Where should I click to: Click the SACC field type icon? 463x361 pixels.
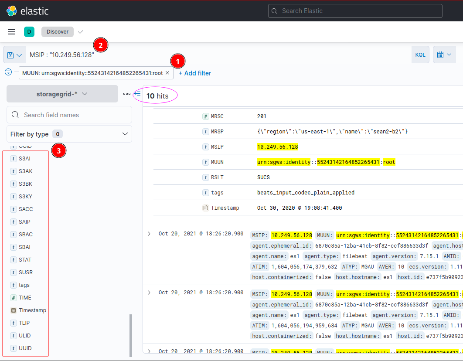[13, 209]
